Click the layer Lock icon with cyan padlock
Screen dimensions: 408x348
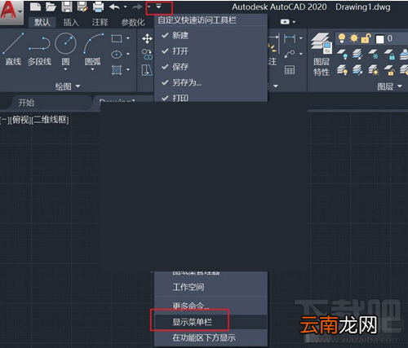pos(389,54)
